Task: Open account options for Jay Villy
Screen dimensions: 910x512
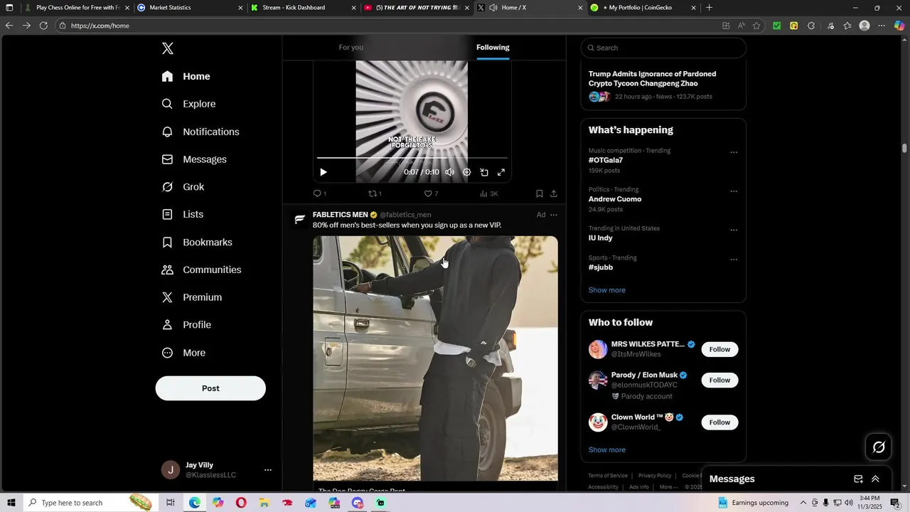Action: pyautogui.click(x=267, y=470)
